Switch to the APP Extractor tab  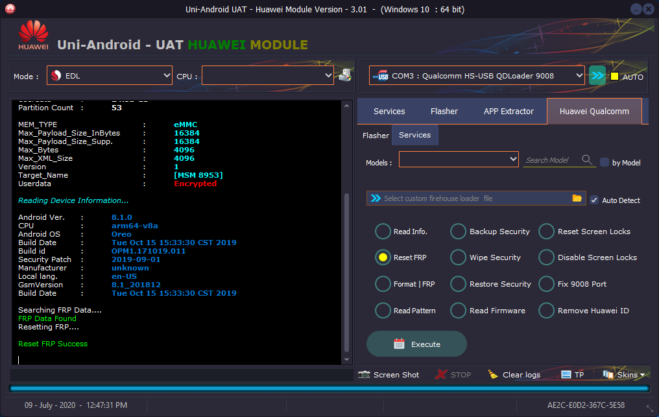click(509, 112)
